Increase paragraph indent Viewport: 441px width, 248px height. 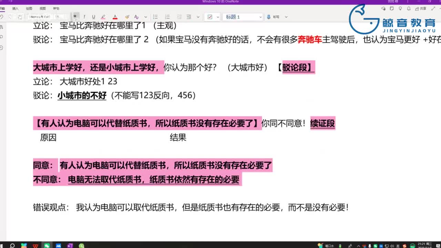[189, 17]
